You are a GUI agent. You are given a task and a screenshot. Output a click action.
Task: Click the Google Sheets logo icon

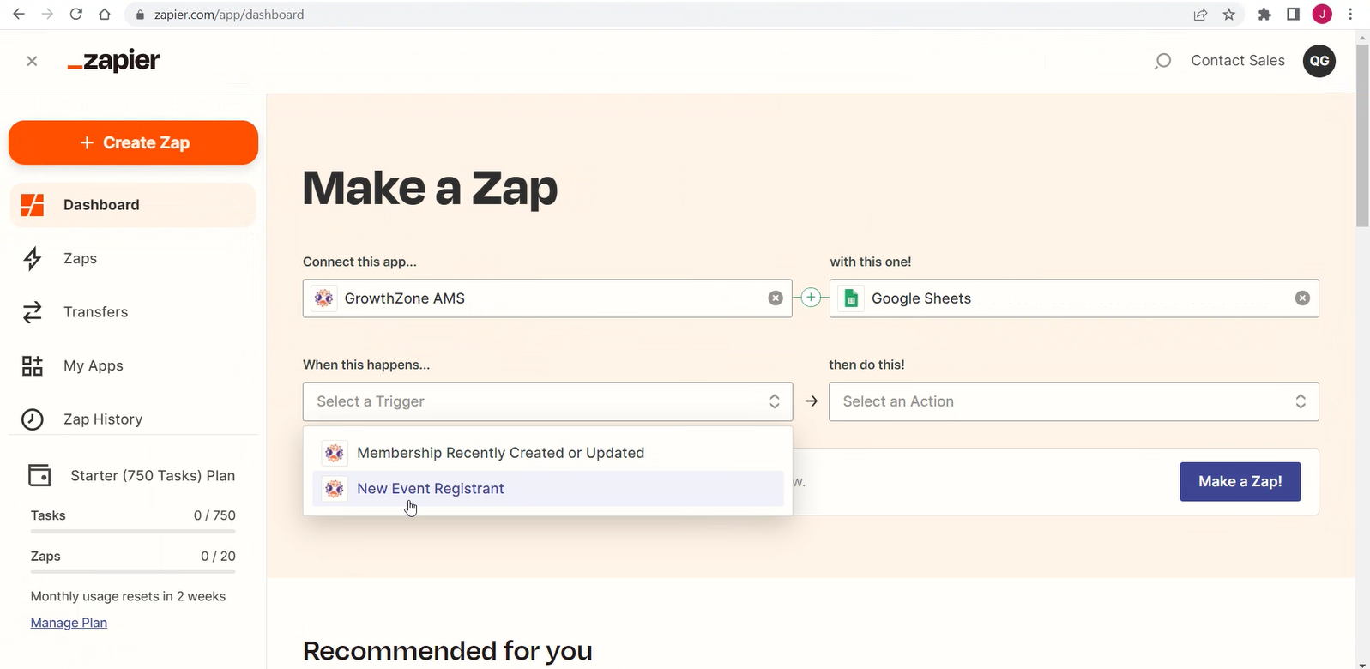point(851,298)
